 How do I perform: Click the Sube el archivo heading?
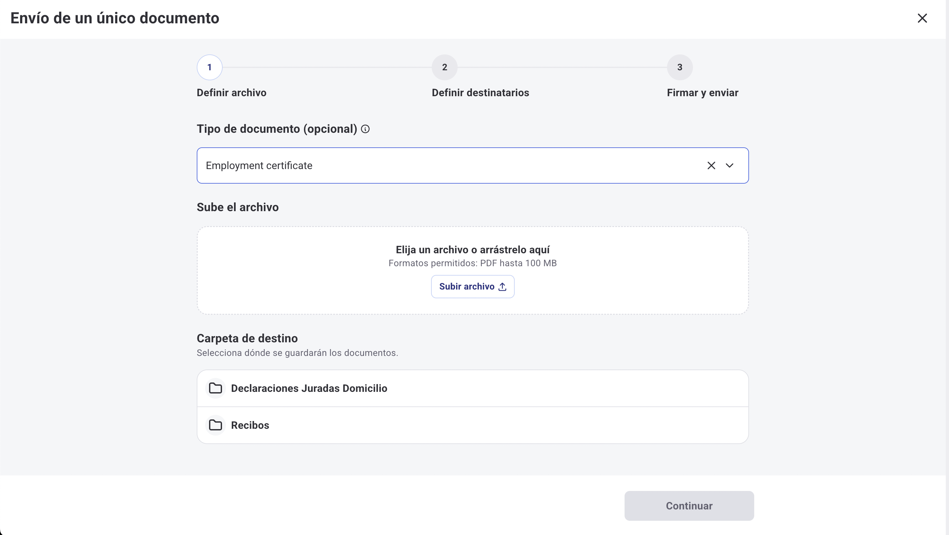tap(238, 207)
